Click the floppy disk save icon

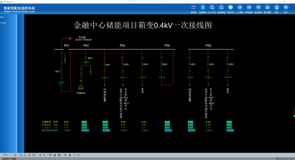(x=55, y=155)
